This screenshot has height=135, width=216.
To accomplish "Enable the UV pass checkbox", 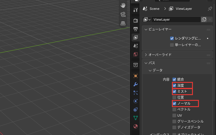I will click(x=174, y=115).
